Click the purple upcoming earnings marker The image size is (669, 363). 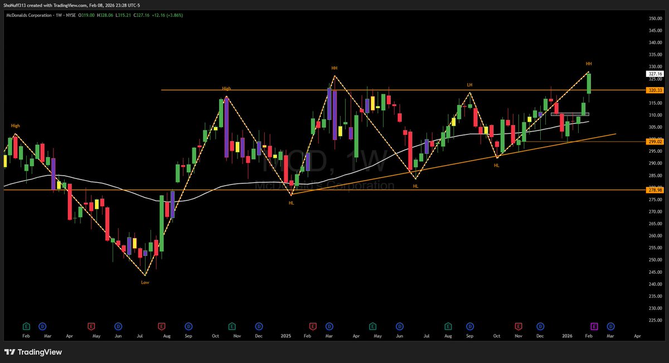[x=594, y=325]
